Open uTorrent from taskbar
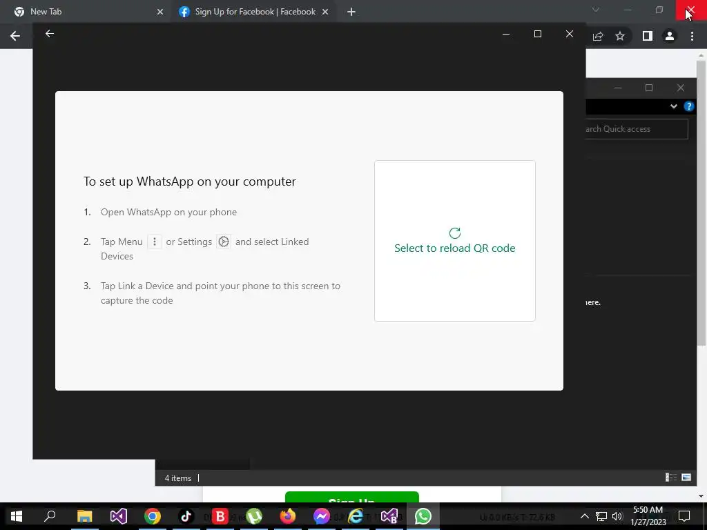The width and height of the screenshot is (707, 530). pos(254,516)
